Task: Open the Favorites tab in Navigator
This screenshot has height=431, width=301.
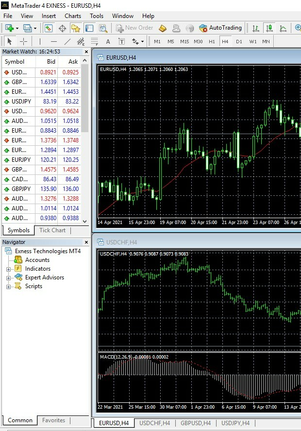Action: click(53, 420)
